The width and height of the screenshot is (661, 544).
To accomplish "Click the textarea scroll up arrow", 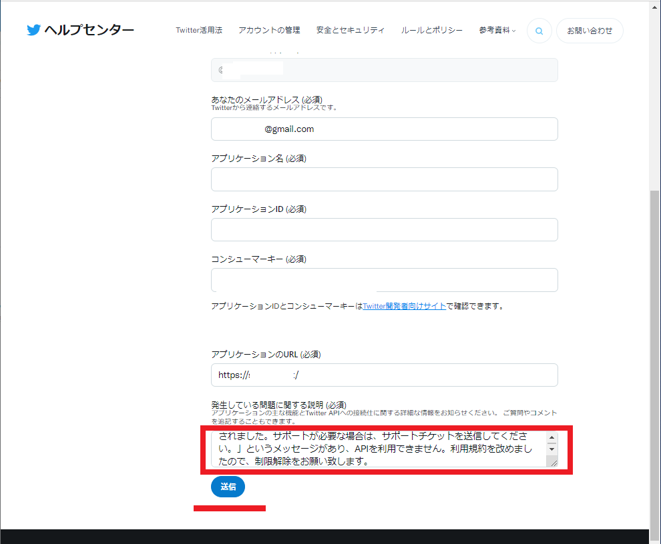I will tap(552, 438).
